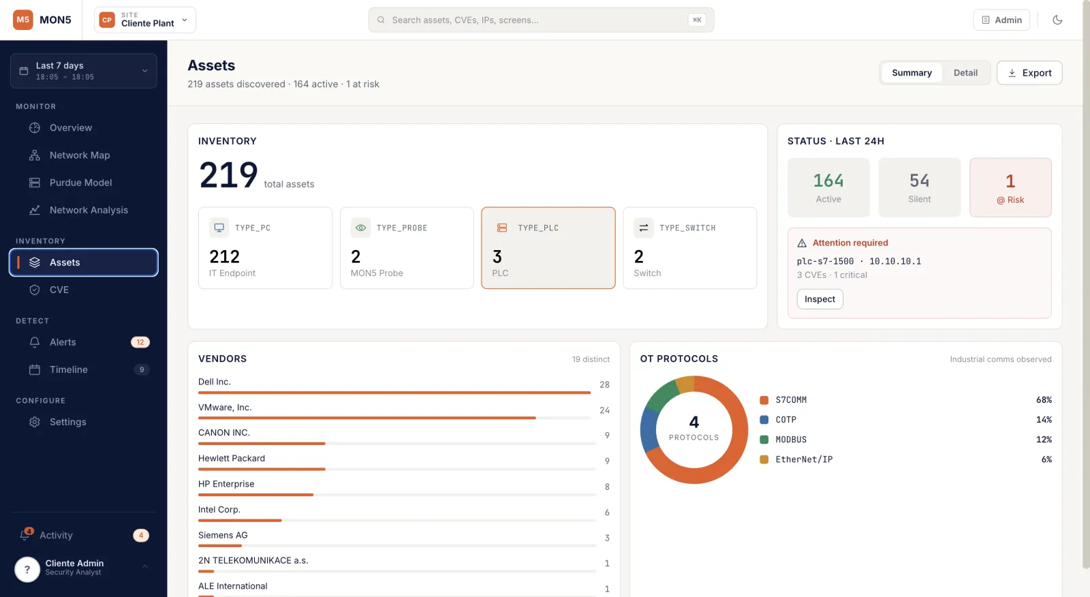Select the TYPE_PC IT Endpoint card
The image size is (1090, 597).
265,248
